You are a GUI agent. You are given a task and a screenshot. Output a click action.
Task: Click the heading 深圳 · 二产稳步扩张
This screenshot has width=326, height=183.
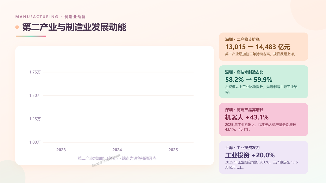click(242, 39)
